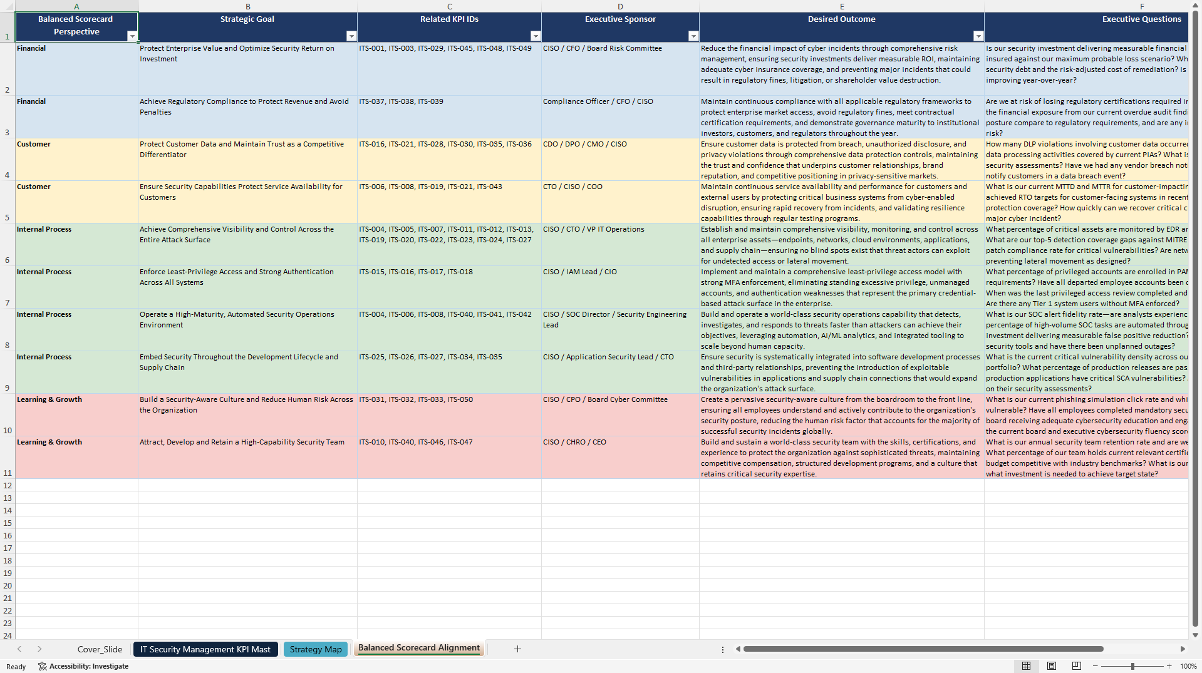Add a new sheet with plus icon
The image size is (1202, 673).
click(x=517, y=649)
